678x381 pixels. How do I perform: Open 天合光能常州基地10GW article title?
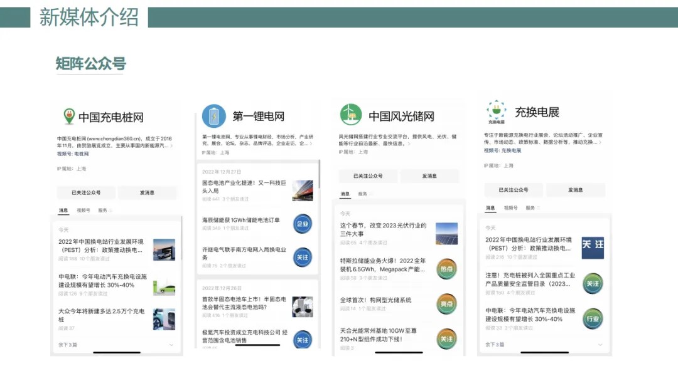(x=379, y=335)
